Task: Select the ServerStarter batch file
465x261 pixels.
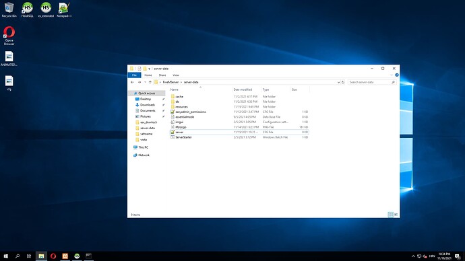Action: 239,137
